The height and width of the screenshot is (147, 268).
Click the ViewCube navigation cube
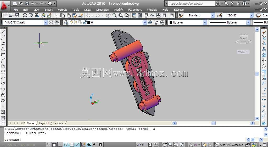[x=243, y=39]
